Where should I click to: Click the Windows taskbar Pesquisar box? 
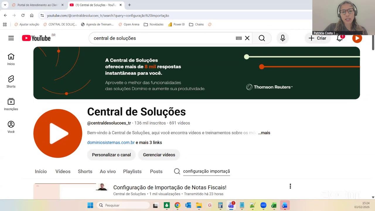tap(123, 205)
